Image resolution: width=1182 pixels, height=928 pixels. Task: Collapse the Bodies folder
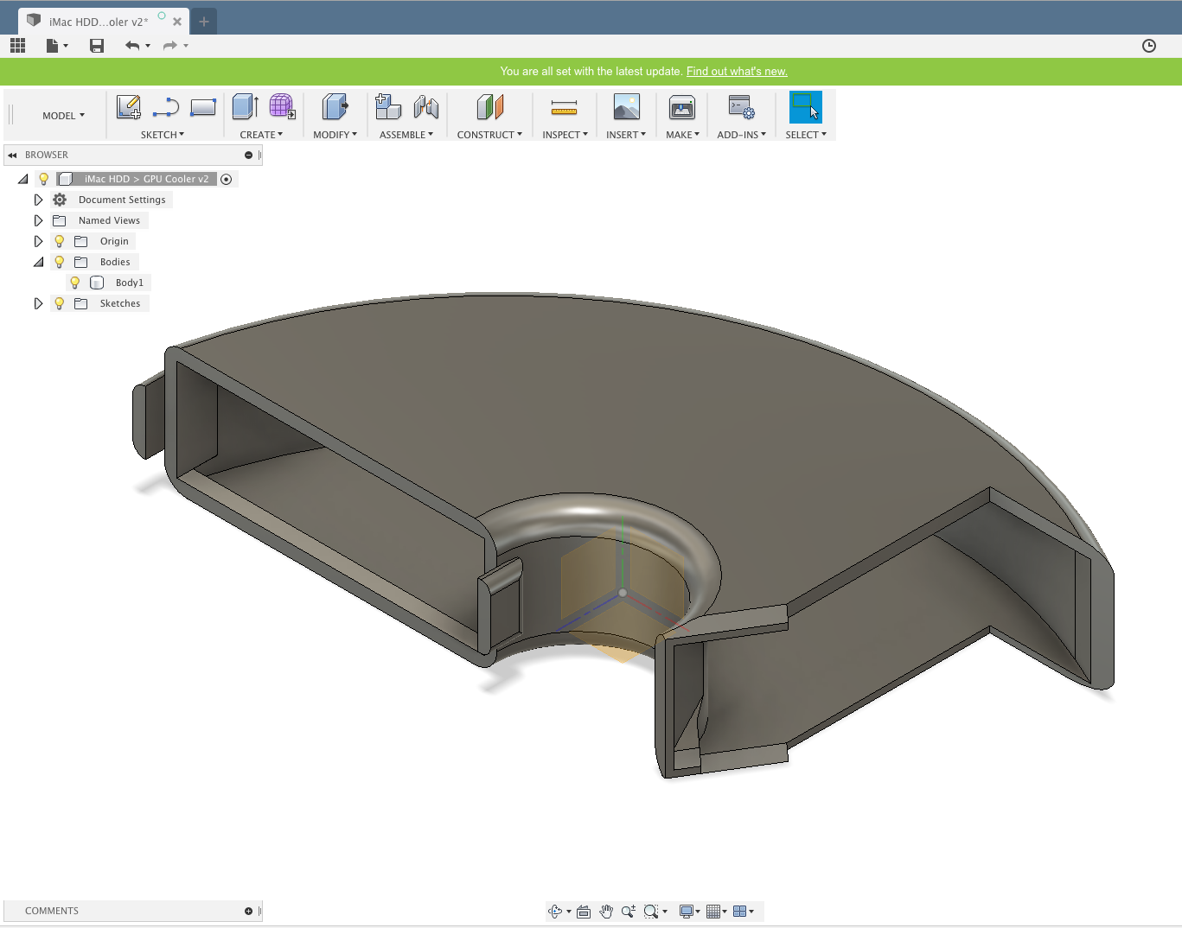click(38, 262)
